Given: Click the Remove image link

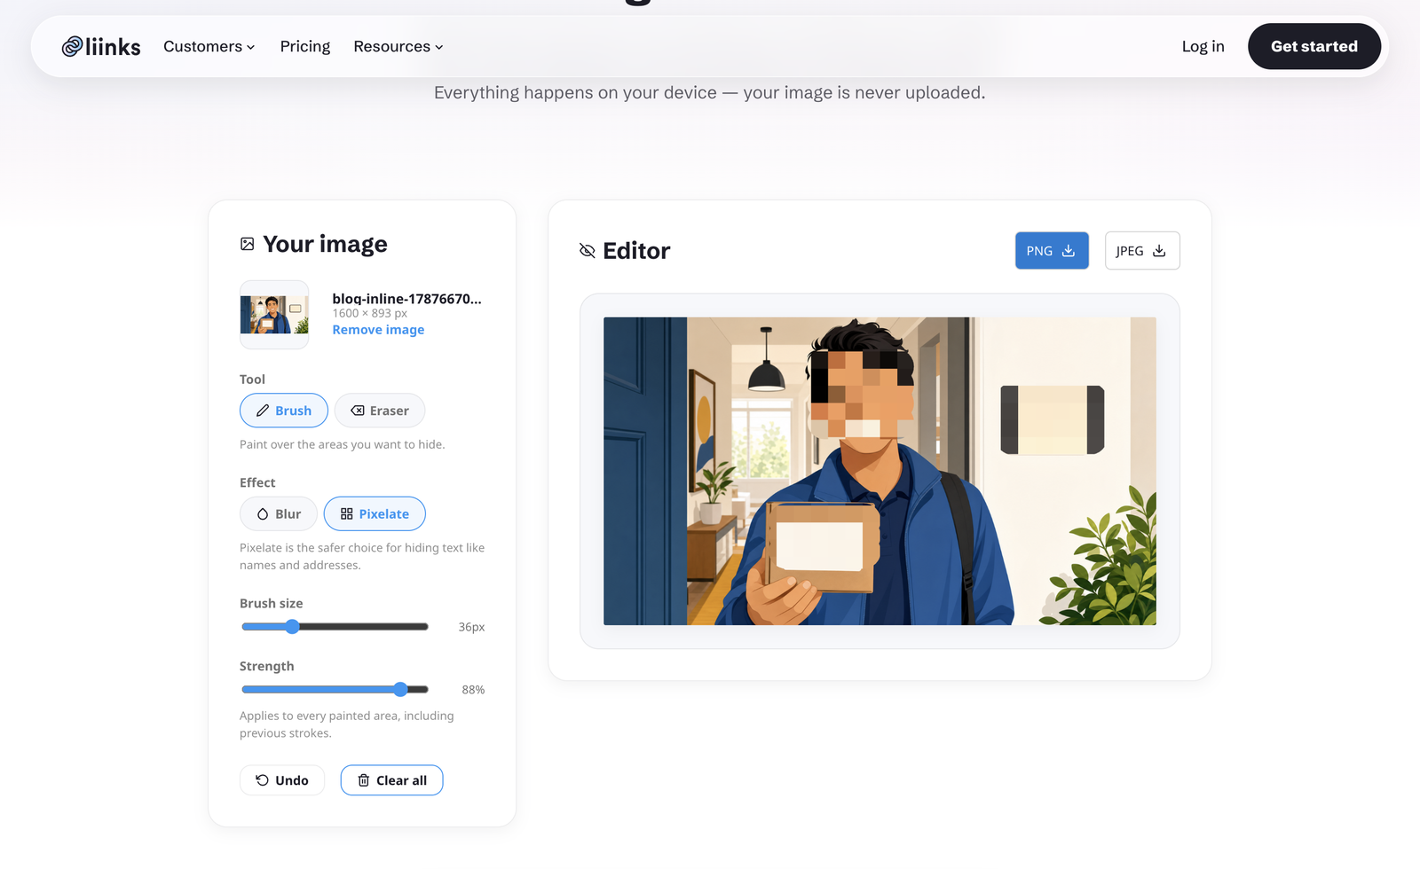Looking at the screenshot, I should [378, 330].
